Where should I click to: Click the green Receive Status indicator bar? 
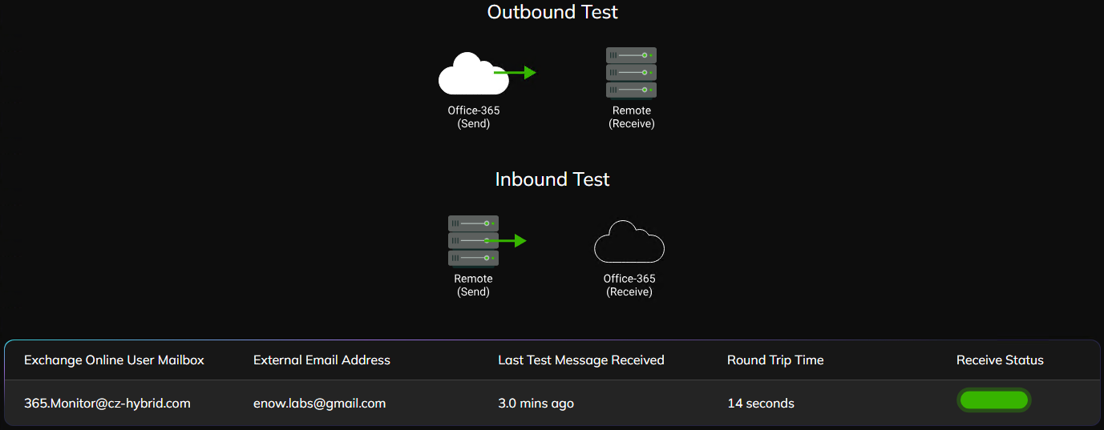coord(994,400)
